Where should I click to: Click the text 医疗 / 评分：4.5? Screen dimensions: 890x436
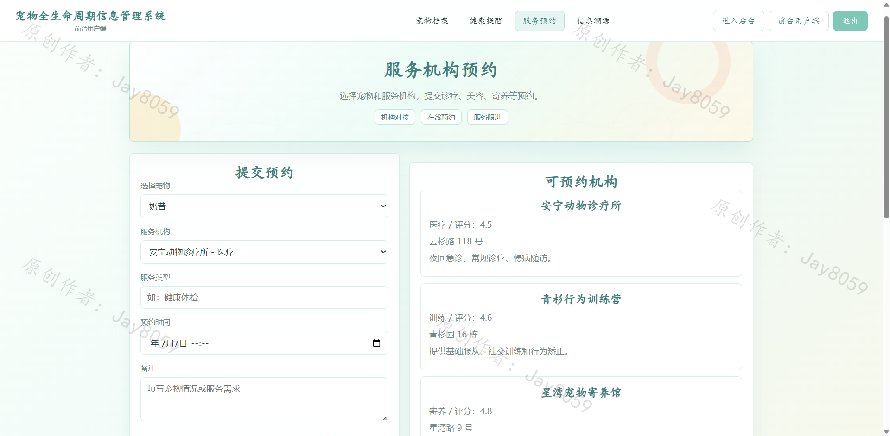tap(460, 225)
